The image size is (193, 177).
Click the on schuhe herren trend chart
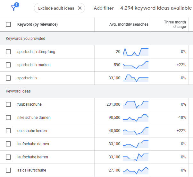click(x=136, y=131)
